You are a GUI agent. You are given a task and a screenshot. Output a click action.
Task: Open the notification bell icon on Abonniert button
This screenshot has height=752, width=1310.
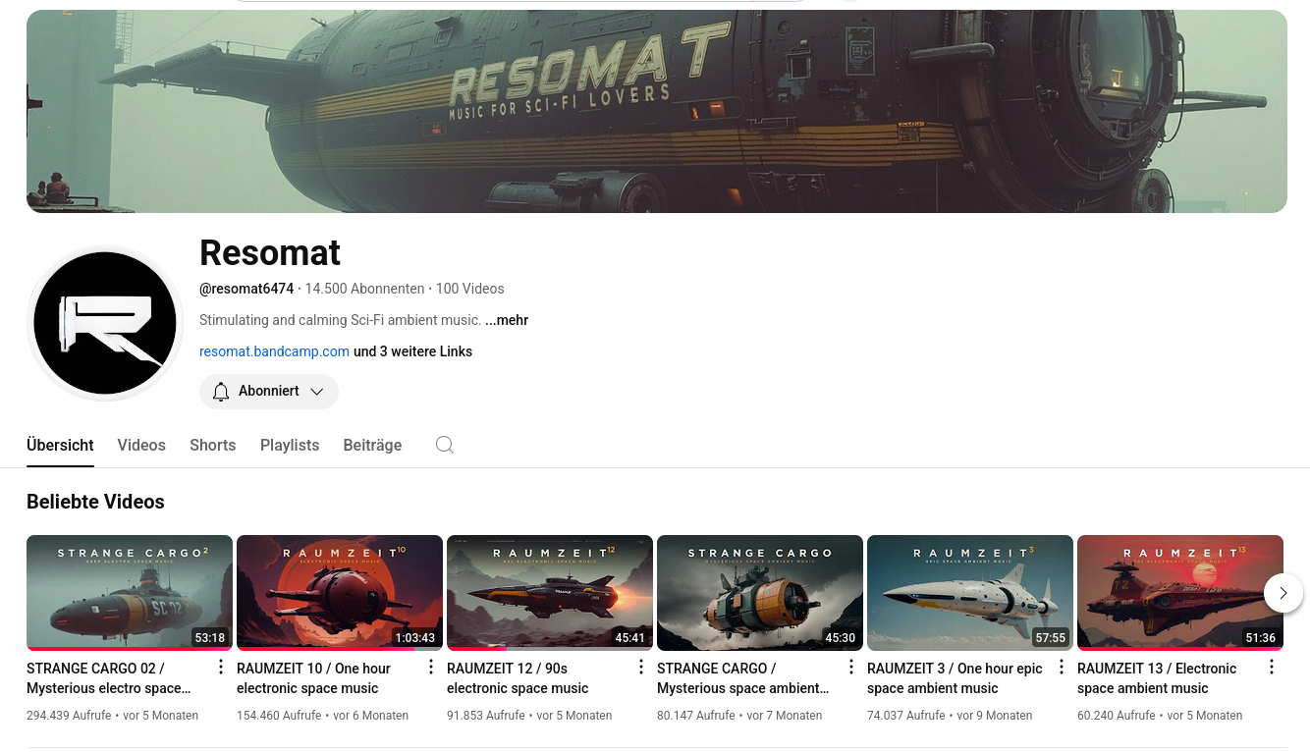tap(221, 392)
